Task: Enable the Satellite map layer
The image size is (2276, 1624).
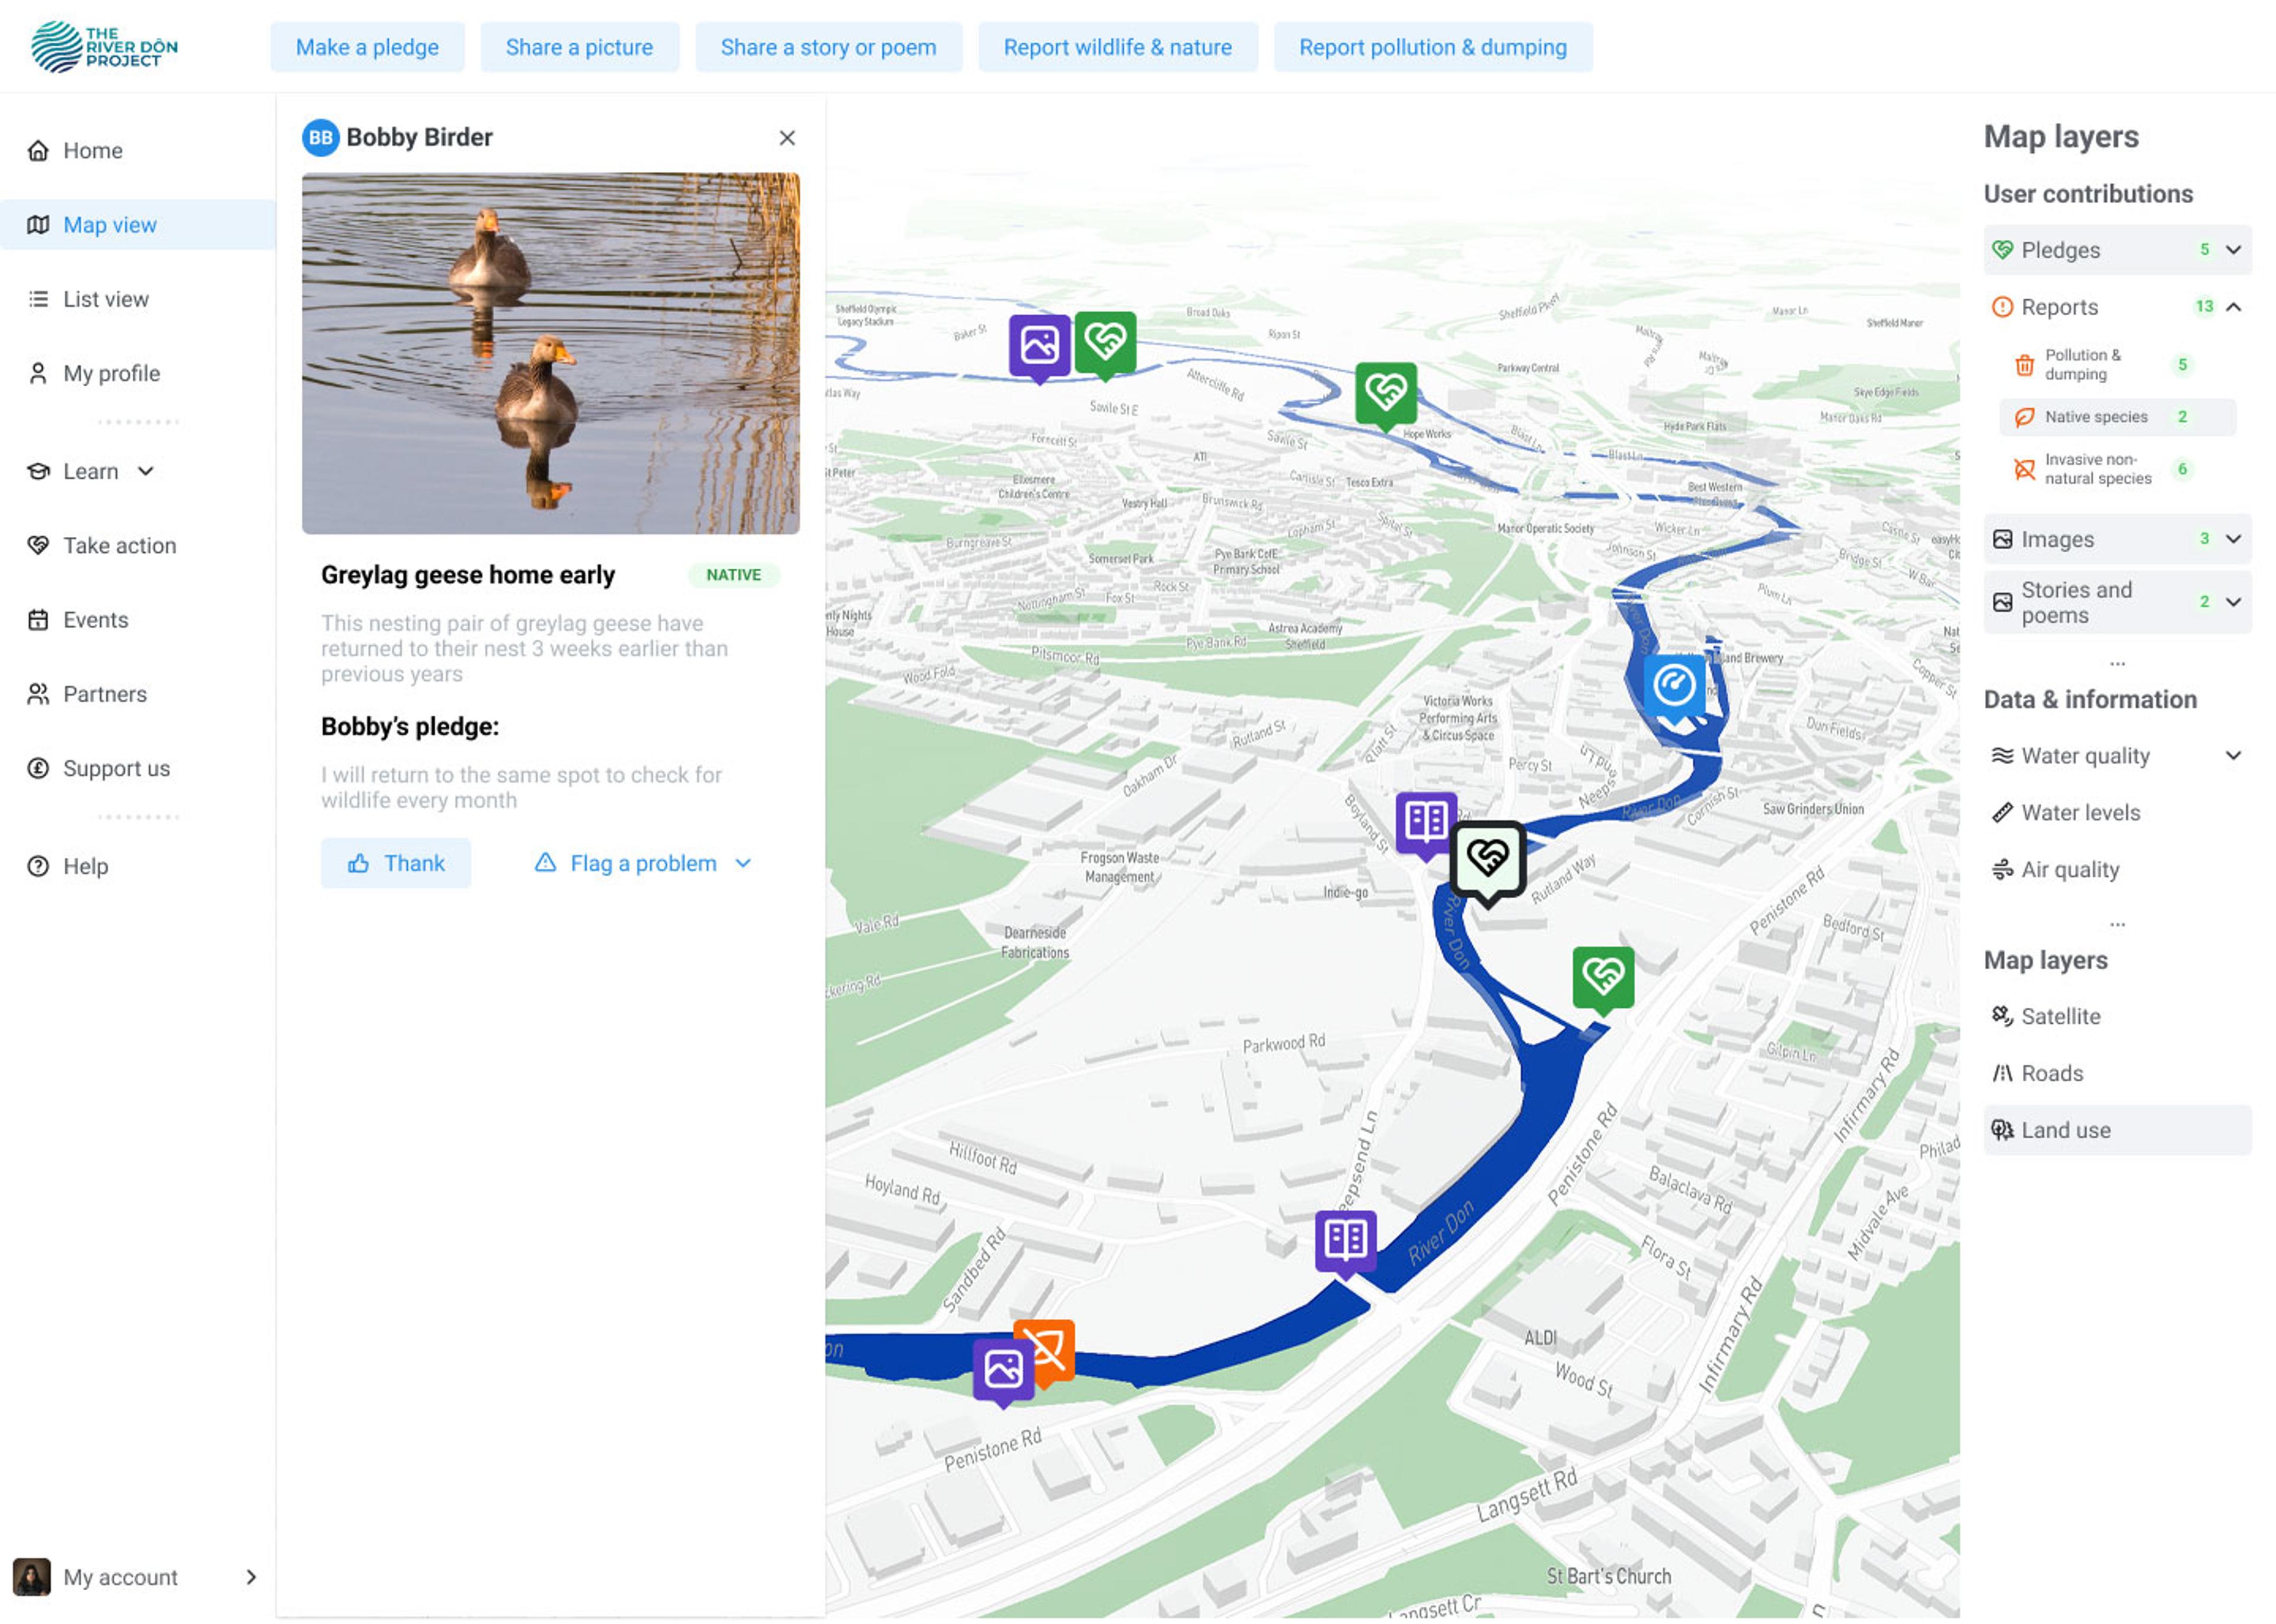Action: [2059, 1016]
